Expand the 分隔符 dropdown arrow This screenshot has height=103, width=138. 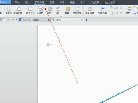coord(44,13)
